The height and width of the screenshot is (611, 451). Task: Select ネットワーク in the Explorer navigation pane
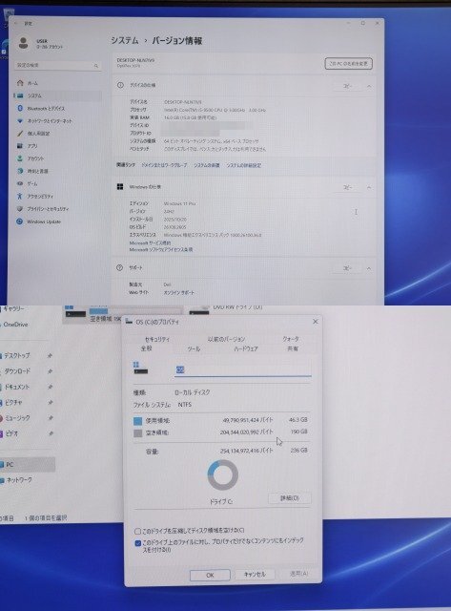pyautogui.click(x=18, y=480)
